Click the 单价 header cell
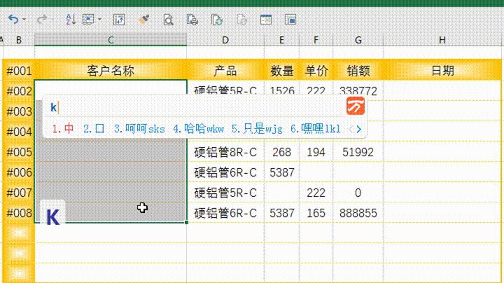Screen dimensions: 504x283 (316, 71)
